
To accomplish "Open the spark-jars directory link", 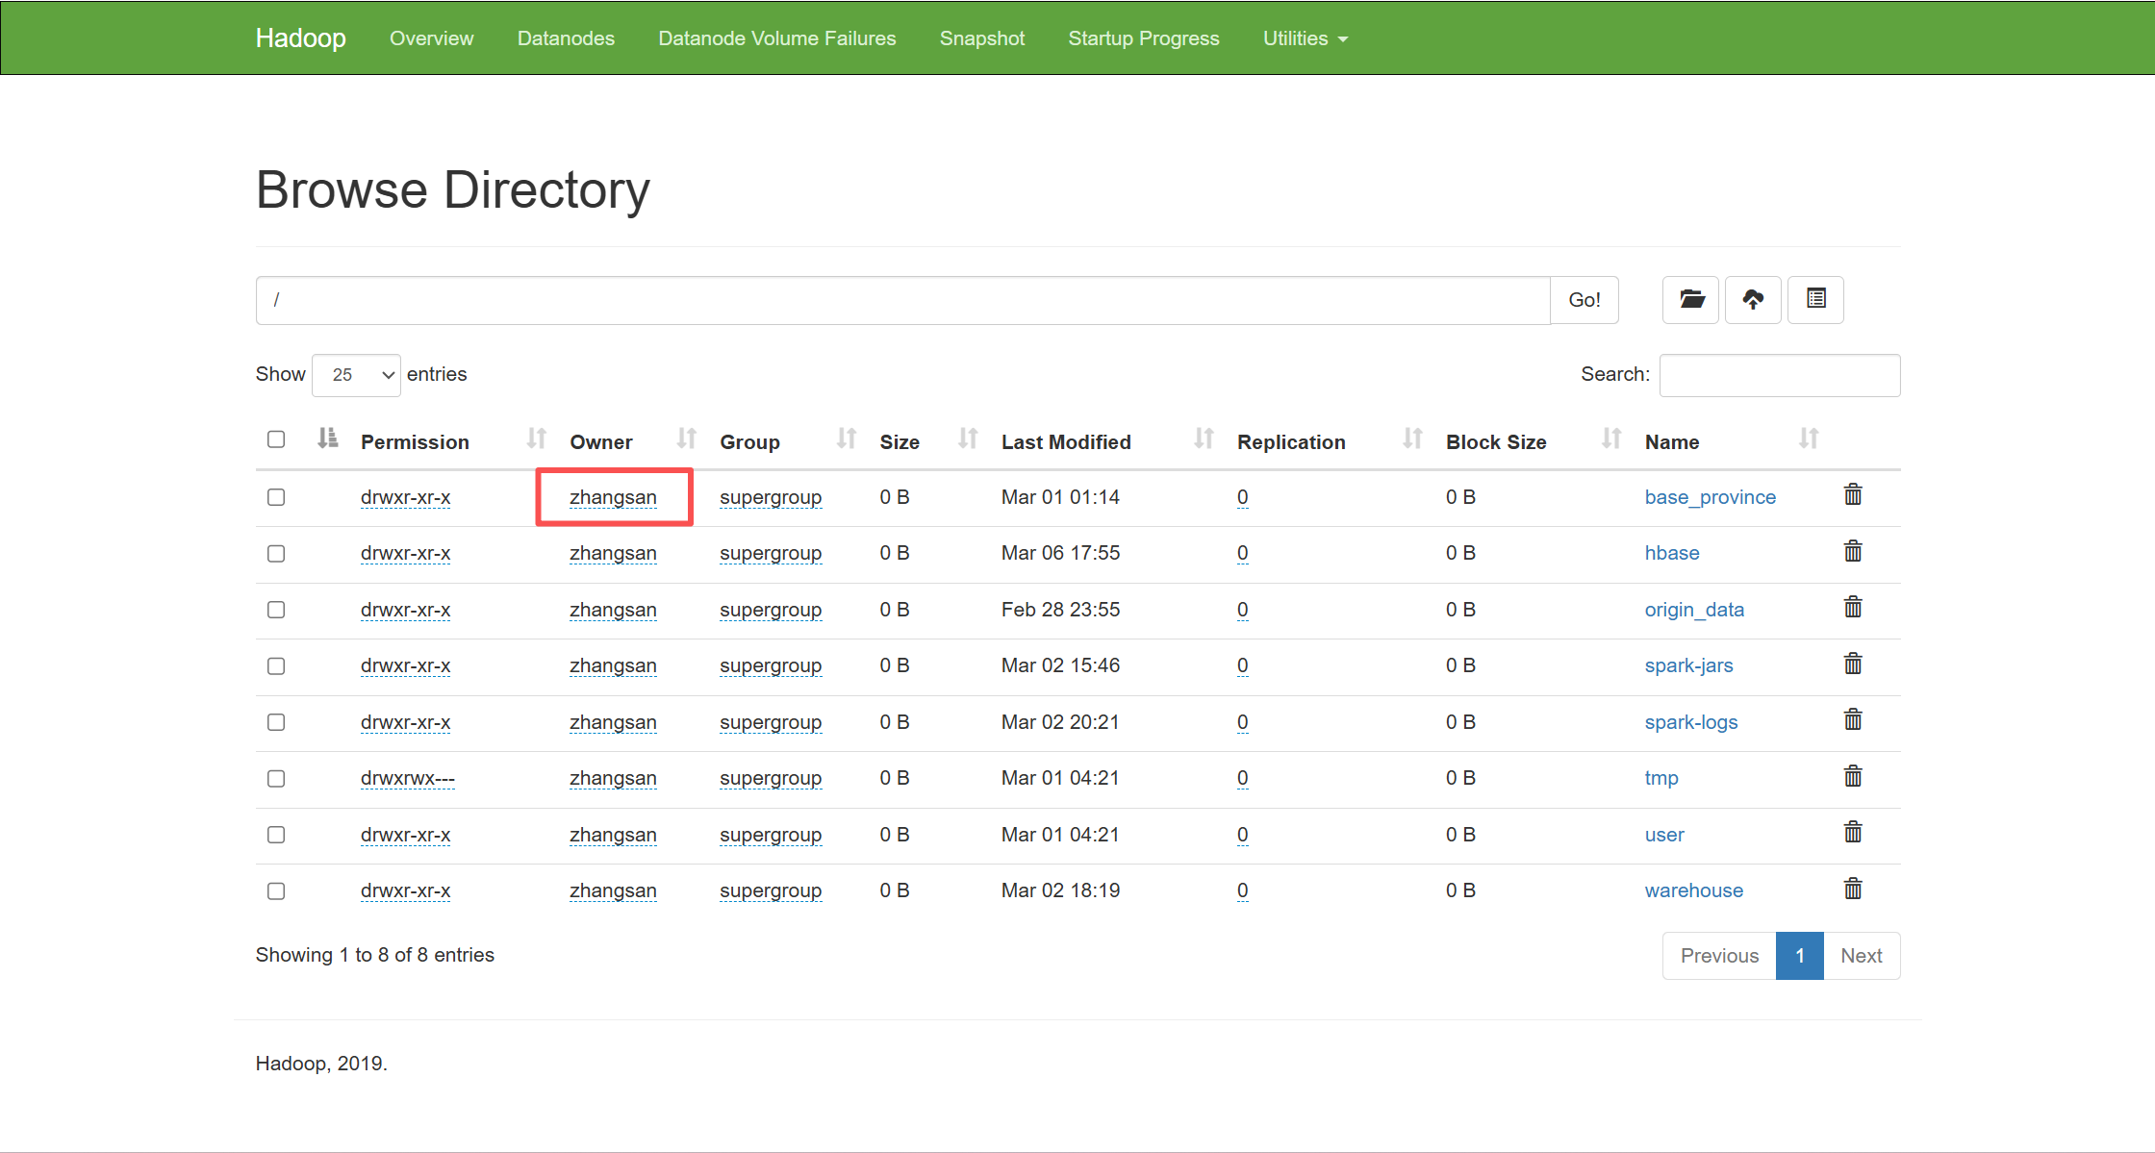I will click(x=1688, y=665).
